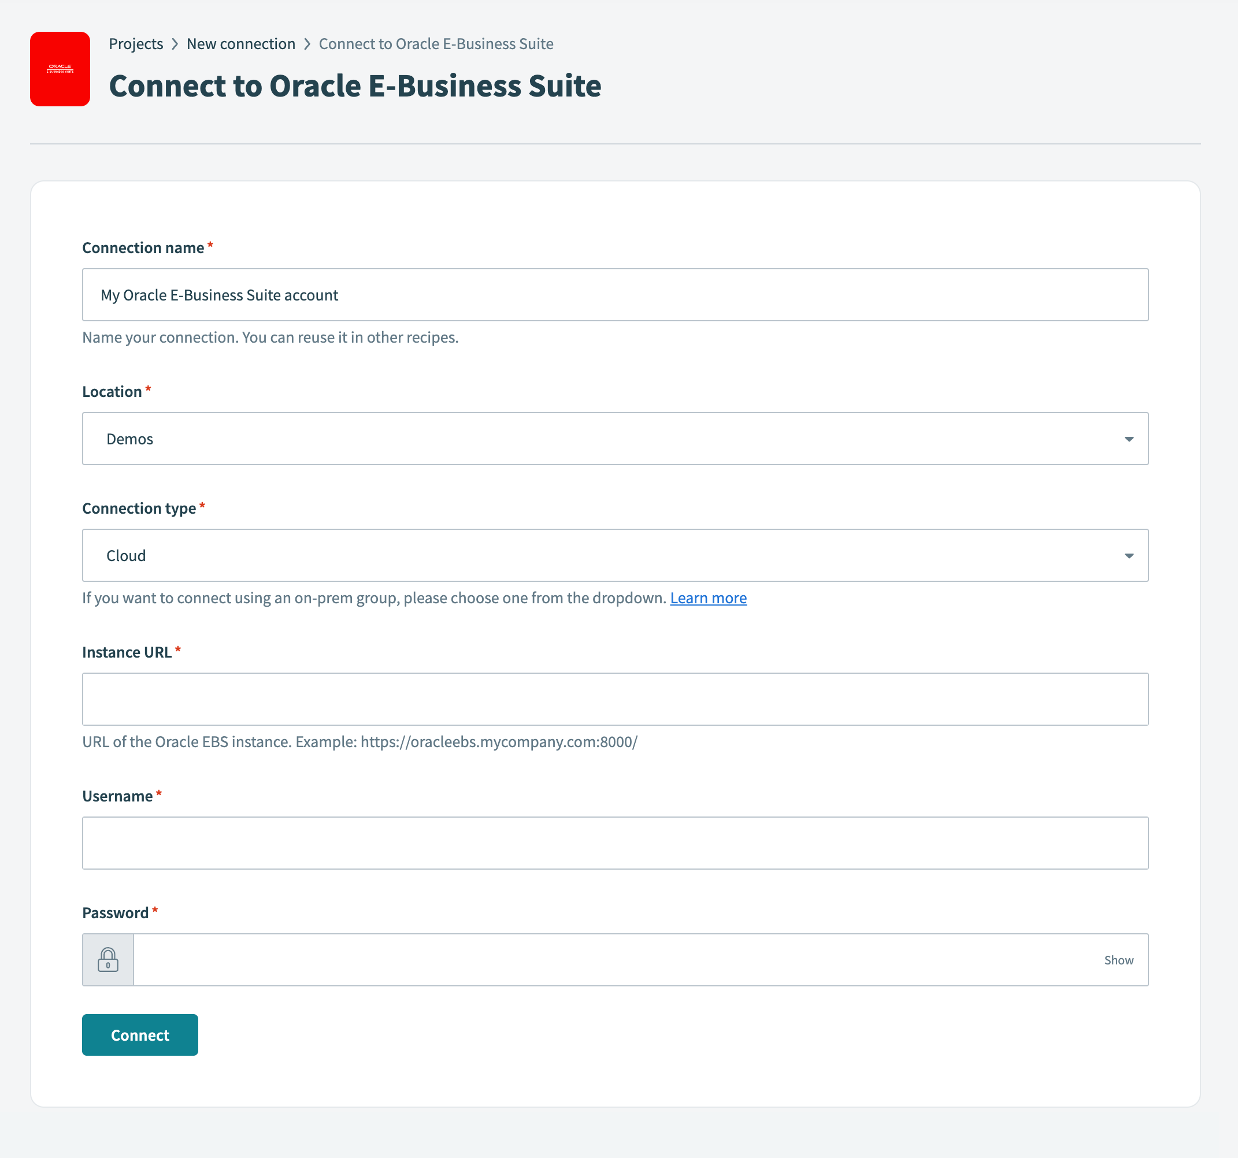Screen dimensions: 1238x1158
Task: Click the chevron arrow next to Demos
Action: coord(1130,439)
